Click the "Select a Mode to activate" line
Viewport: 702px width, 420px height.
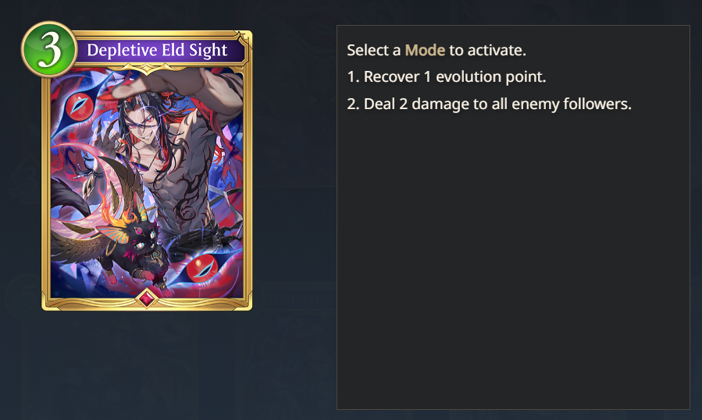click(x=437, y=50)
